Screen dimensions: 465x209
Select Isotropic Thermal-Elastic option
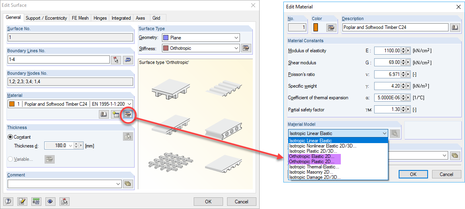click(338, 167)
